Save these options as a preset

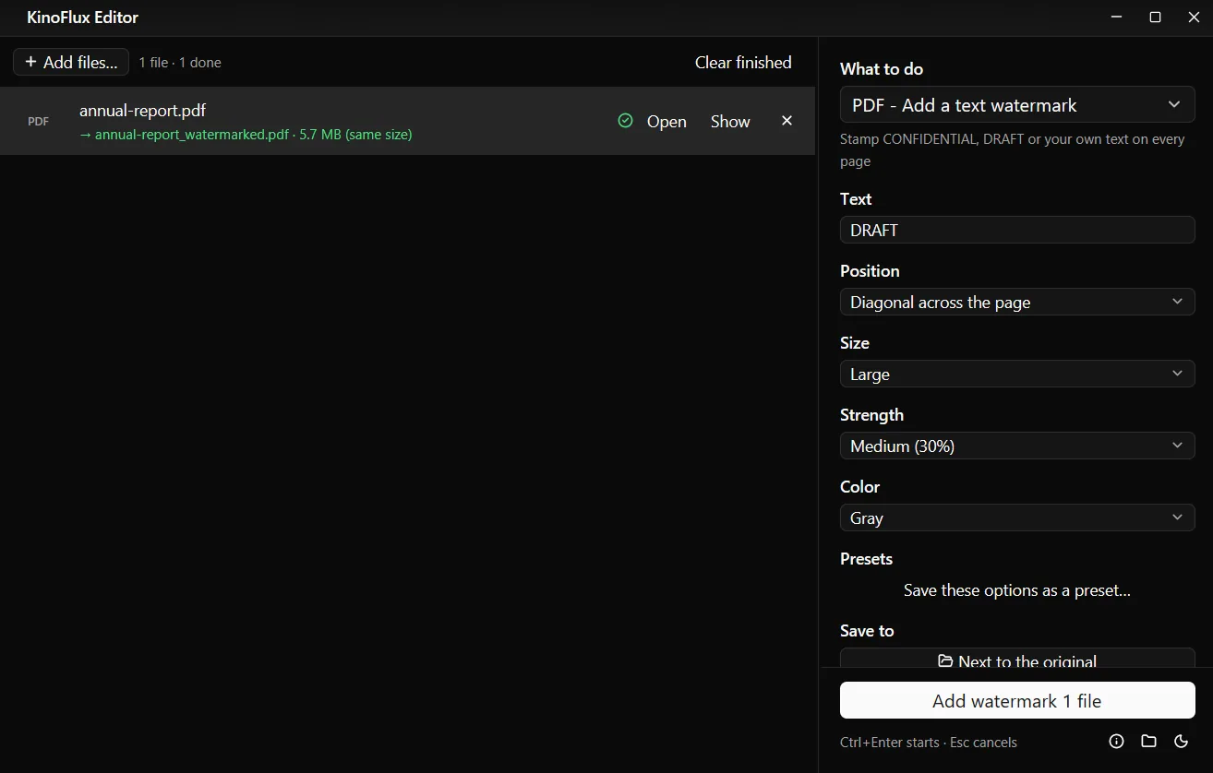[x=1017, y=589]
